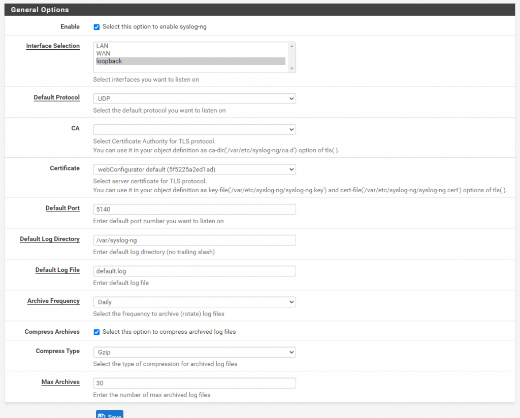Click the 'Enter default log file' hint

coord(121,283)
